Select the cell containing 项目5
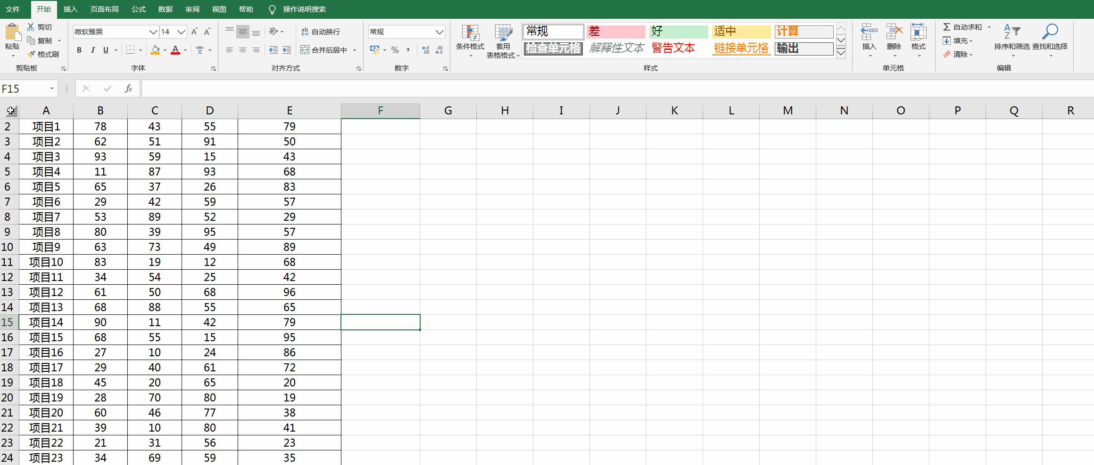Viewport: 1094px width, 465px height. (46, 186)
